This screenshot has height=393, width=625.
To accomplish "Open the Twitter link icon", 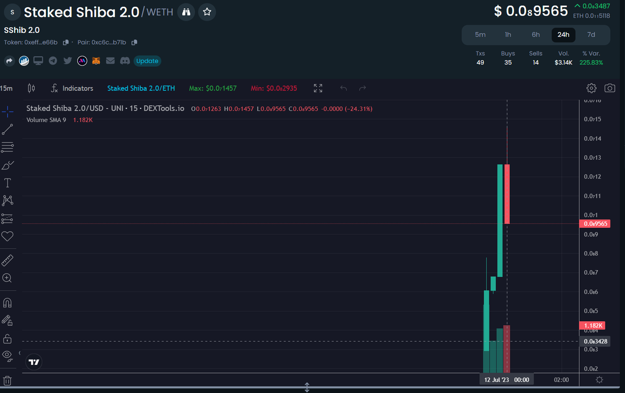I will (67, 61).
